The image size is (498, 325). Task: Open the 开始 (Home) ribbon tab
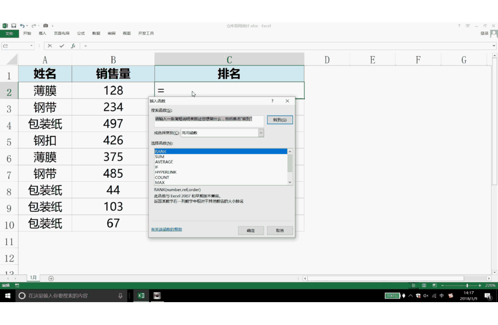point(27,34)
